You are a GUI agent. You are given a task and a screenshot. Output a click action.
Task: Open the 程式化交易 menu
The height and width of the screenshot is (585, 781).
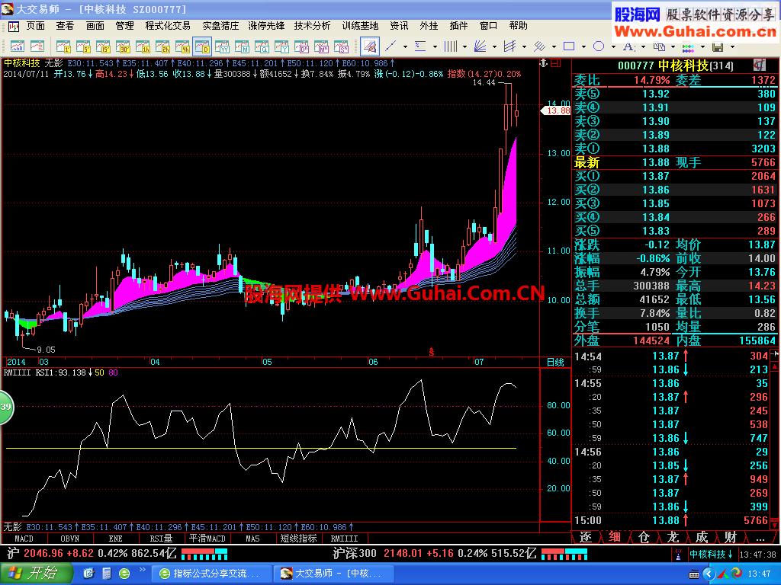point(167,26)
